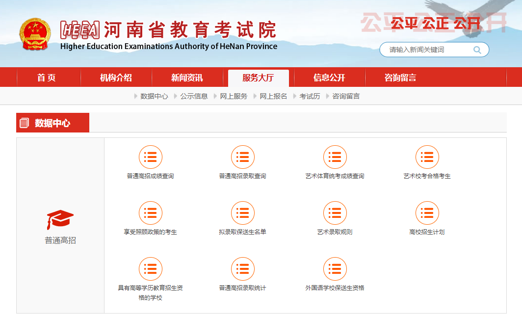Open the 普通高招录取统计 text link

pos(243,288)
